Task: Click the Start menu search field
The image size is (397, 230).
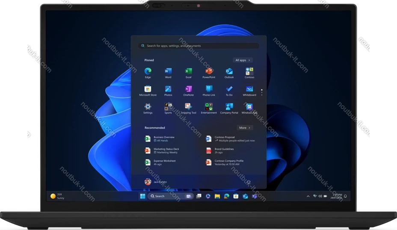Action: point(198,46)
